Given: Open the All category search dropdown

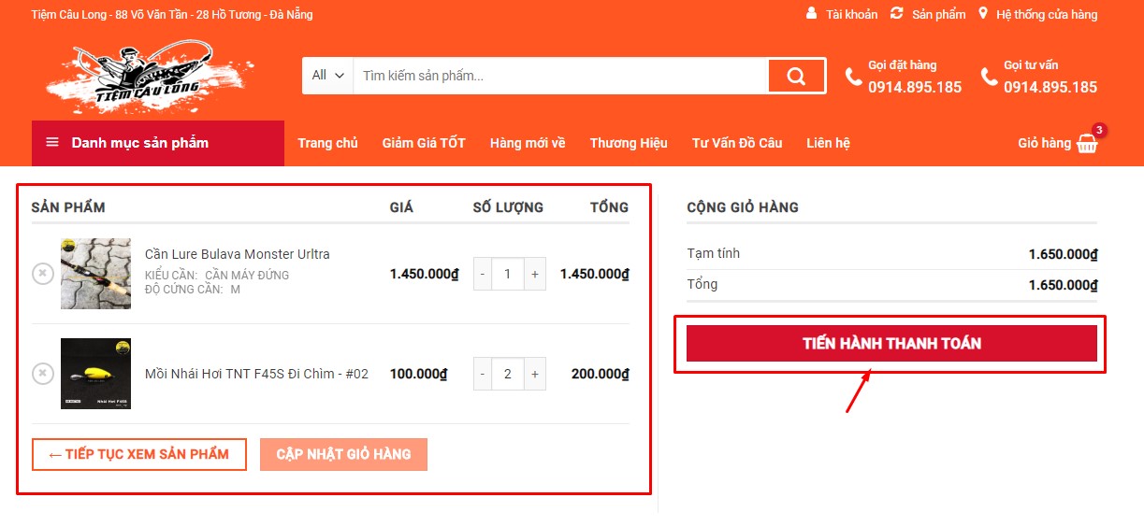Looking at the screenshot, I should [x=327, y=76].
